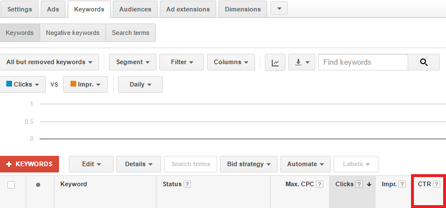Open the Negative keywords sub-tab
This screenshot has height=208, width=446.
click(x=73, y=33)
